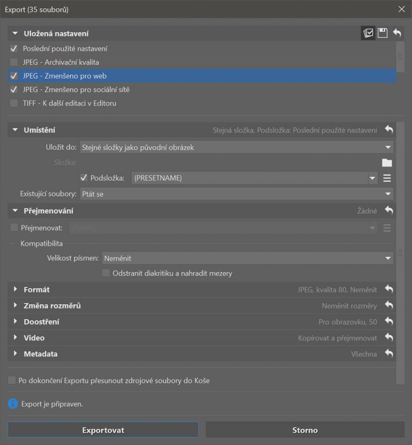
Task: Toggle the Podsložka checkbox
Action: 84,178
